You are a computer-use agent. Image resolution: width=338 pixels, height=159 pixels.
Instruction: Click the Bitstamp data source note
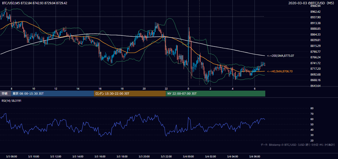click(298, 145)
